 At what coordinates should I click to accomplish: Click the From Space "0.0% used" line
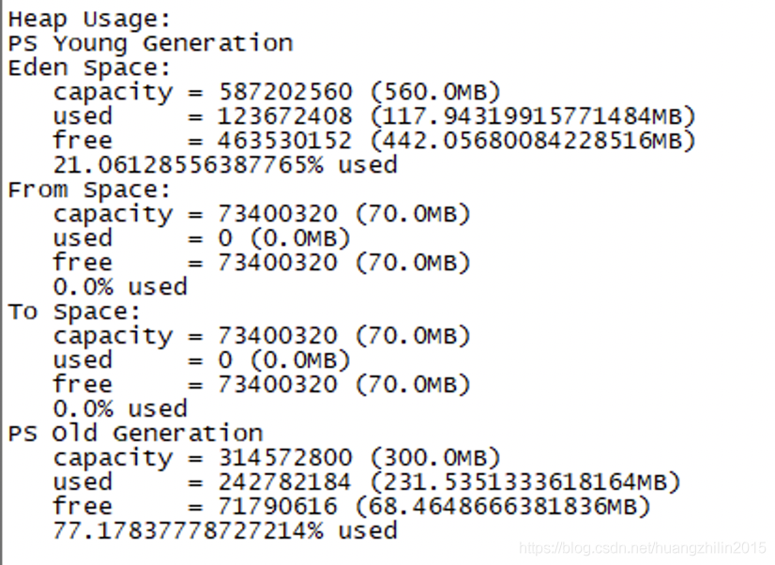pos(120,287)
